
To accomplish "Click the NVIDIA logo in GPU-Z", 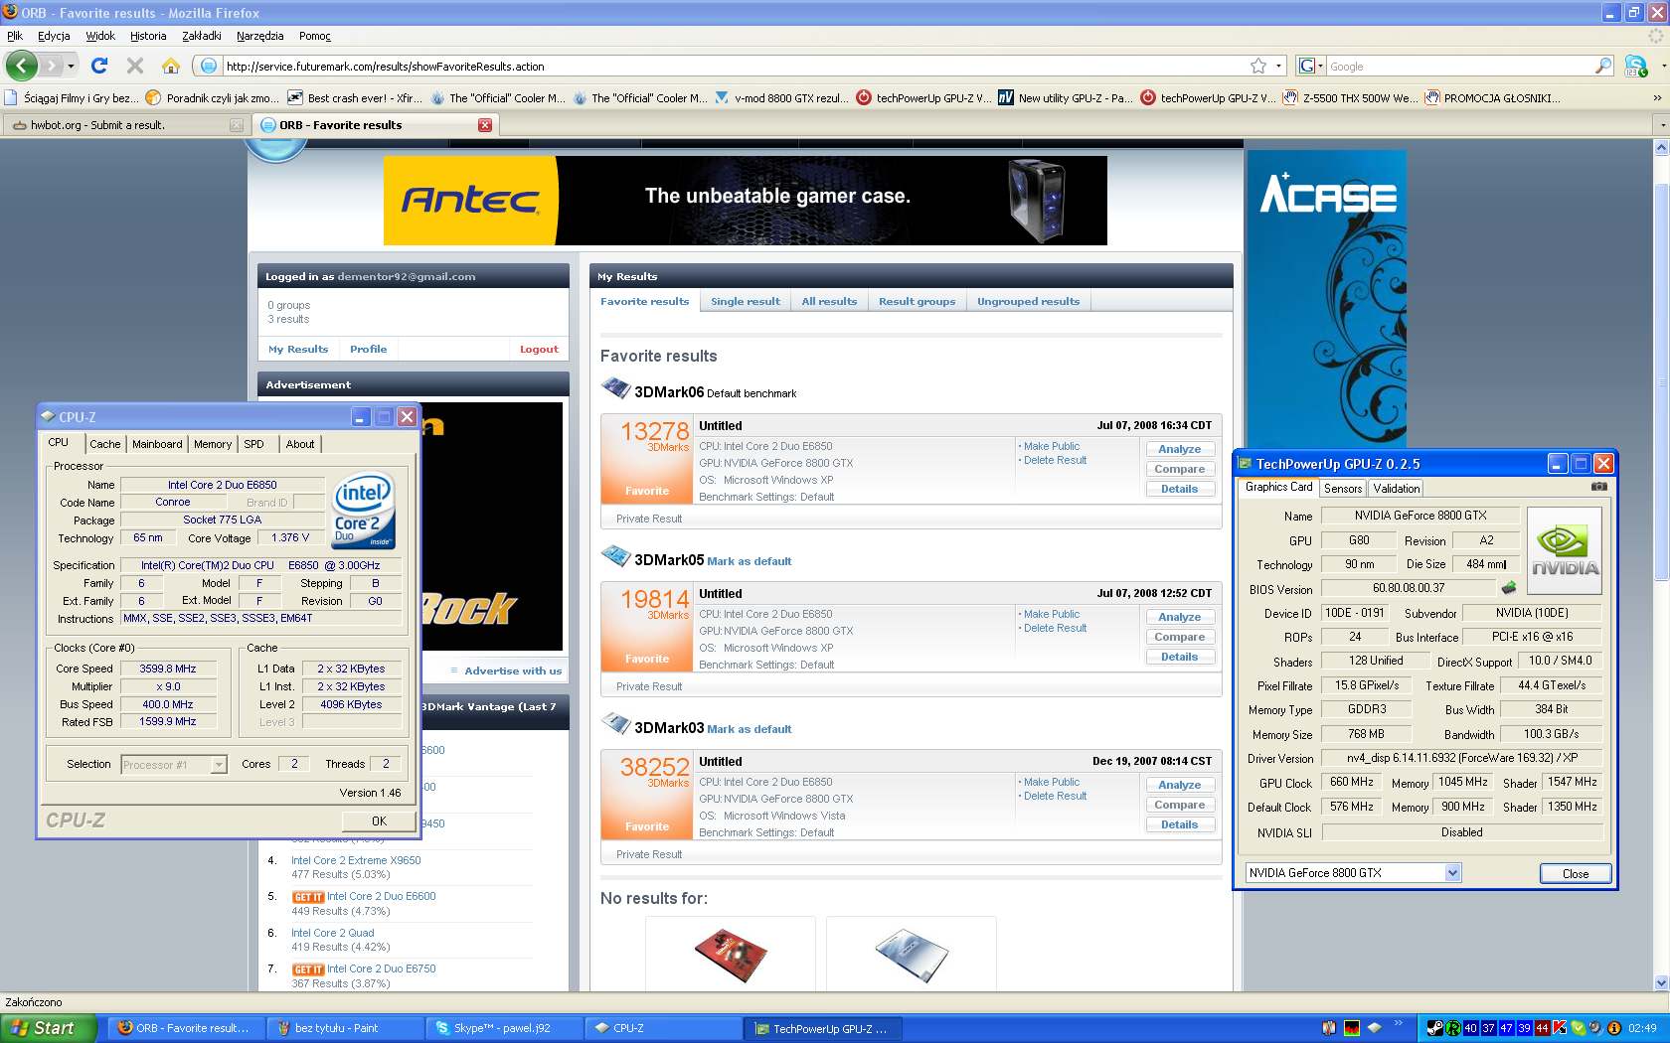I will [1565, 551].
